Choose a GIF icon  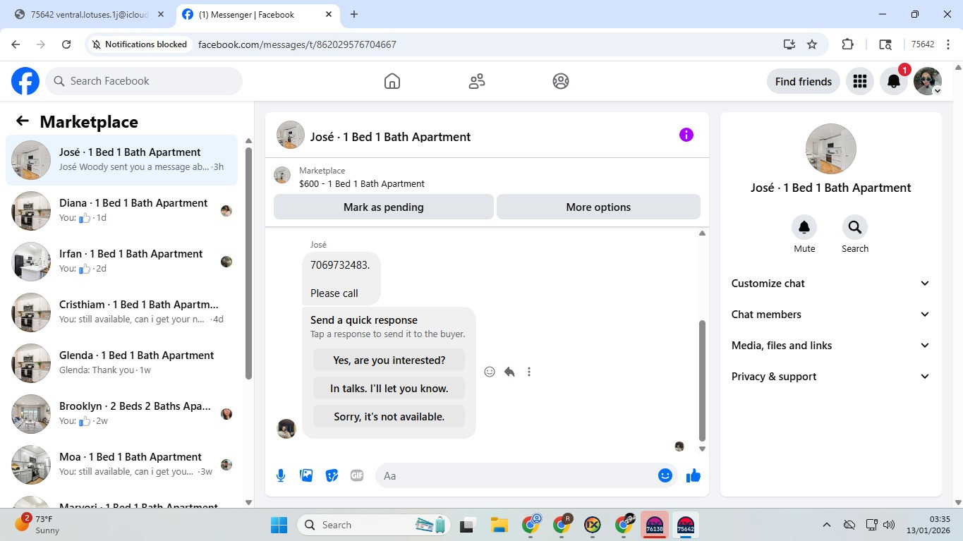coord(357,475)
